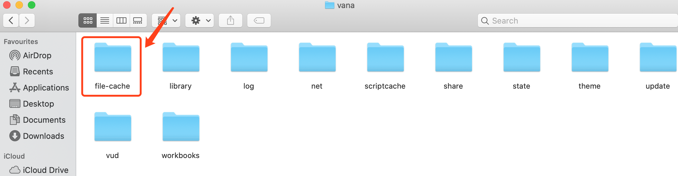This screenshot has height=176, width=678.
Task: Switch to gallery view mode
Action: coord(138,20)
